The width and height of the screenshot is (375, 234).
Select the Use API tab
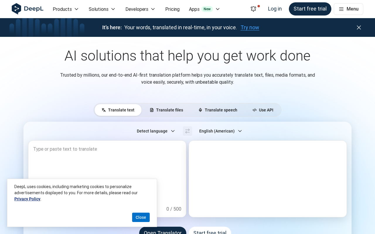(263, 110)
